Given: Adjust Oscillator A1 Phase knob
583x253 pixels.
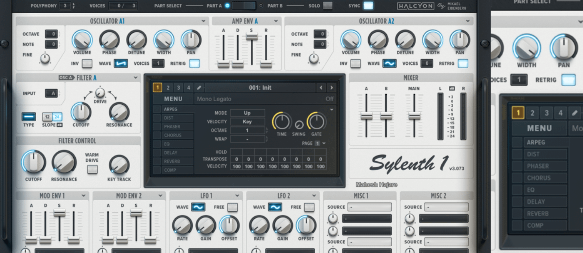Looking at the screenshot, I should (109, 40).
